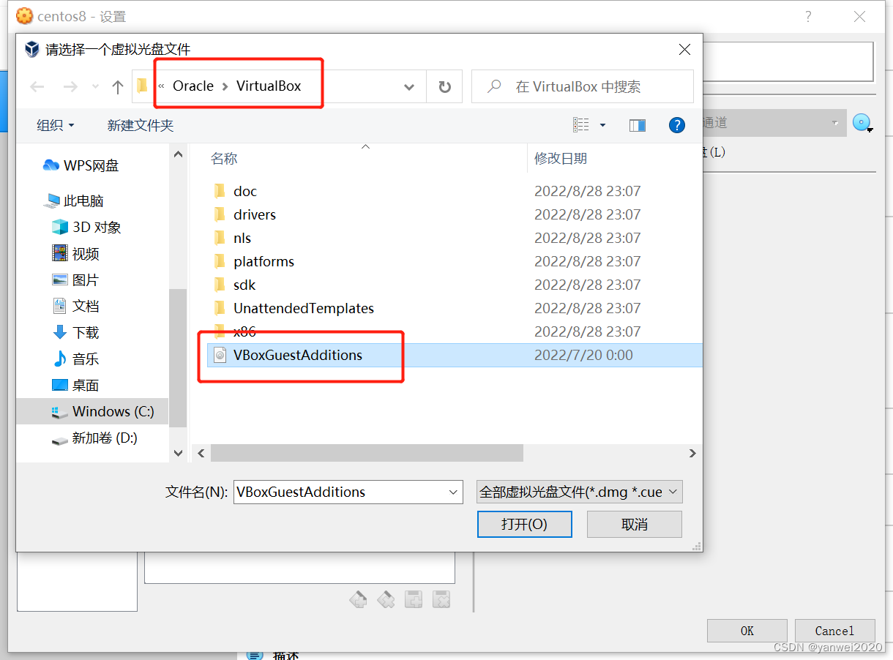Open 下载 folder in sidebar
The image size is (893, 660).
point(75,332)
